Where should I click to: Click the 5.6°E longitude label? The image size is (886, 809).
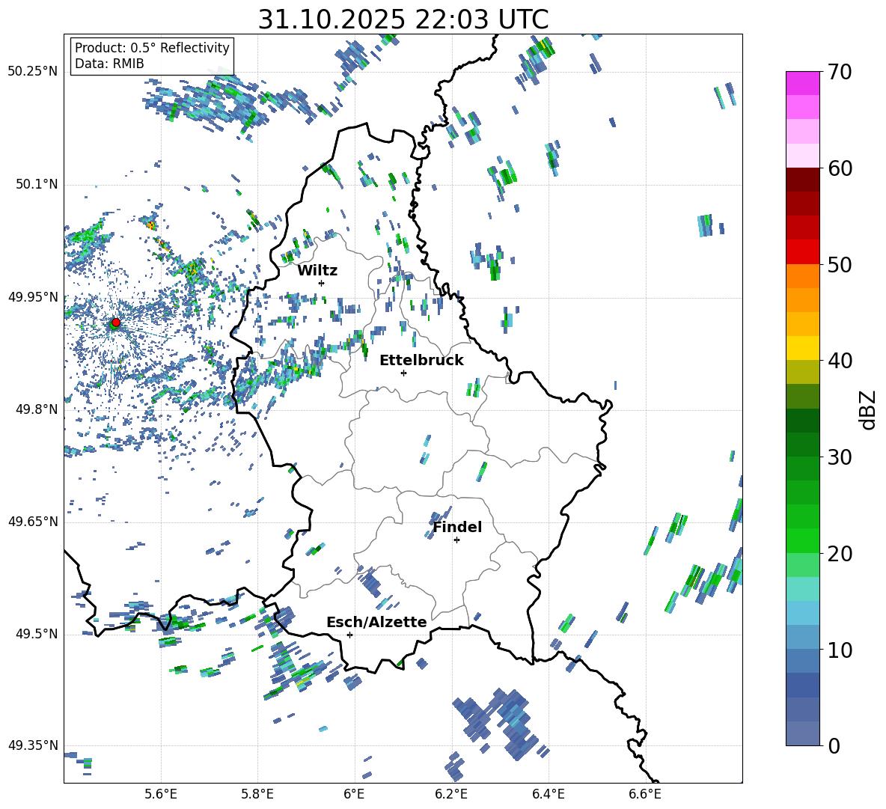[x=160, y=794]
